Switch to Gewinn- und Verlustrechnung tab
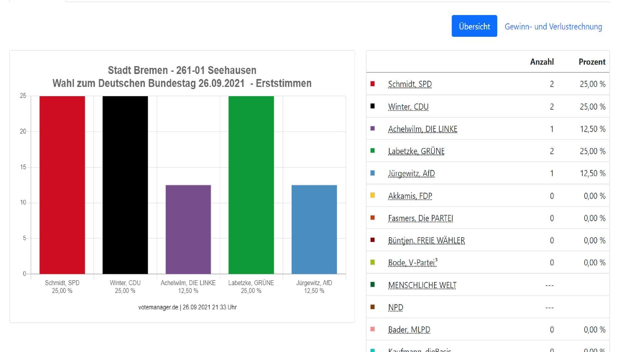 pyautogui.click(x=553, y=27)
